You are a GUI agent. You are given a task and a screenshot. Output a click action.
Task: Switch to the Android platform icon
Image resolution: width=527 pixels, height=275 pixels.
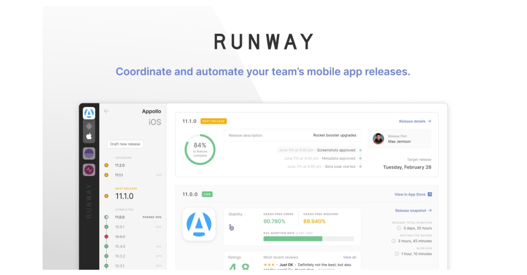pyautogui.click(x=88, y=126)
